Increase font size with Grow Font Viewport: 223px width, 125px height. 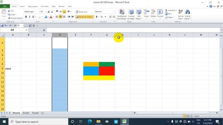49,11
